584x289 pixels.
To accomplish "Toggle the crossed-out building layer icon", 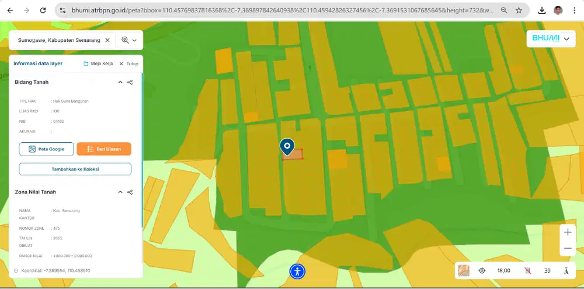I will [x=527, y=270].
